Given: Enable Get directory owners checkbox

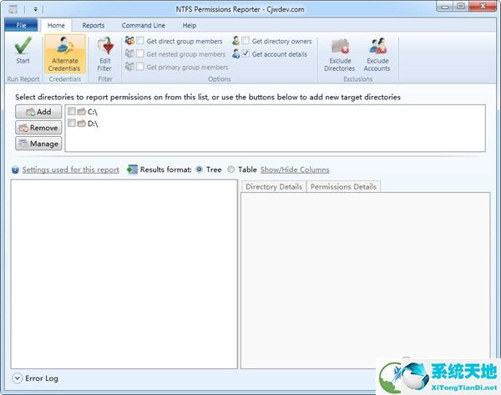Looking at the screenshot, I should (x=245, y=41).
